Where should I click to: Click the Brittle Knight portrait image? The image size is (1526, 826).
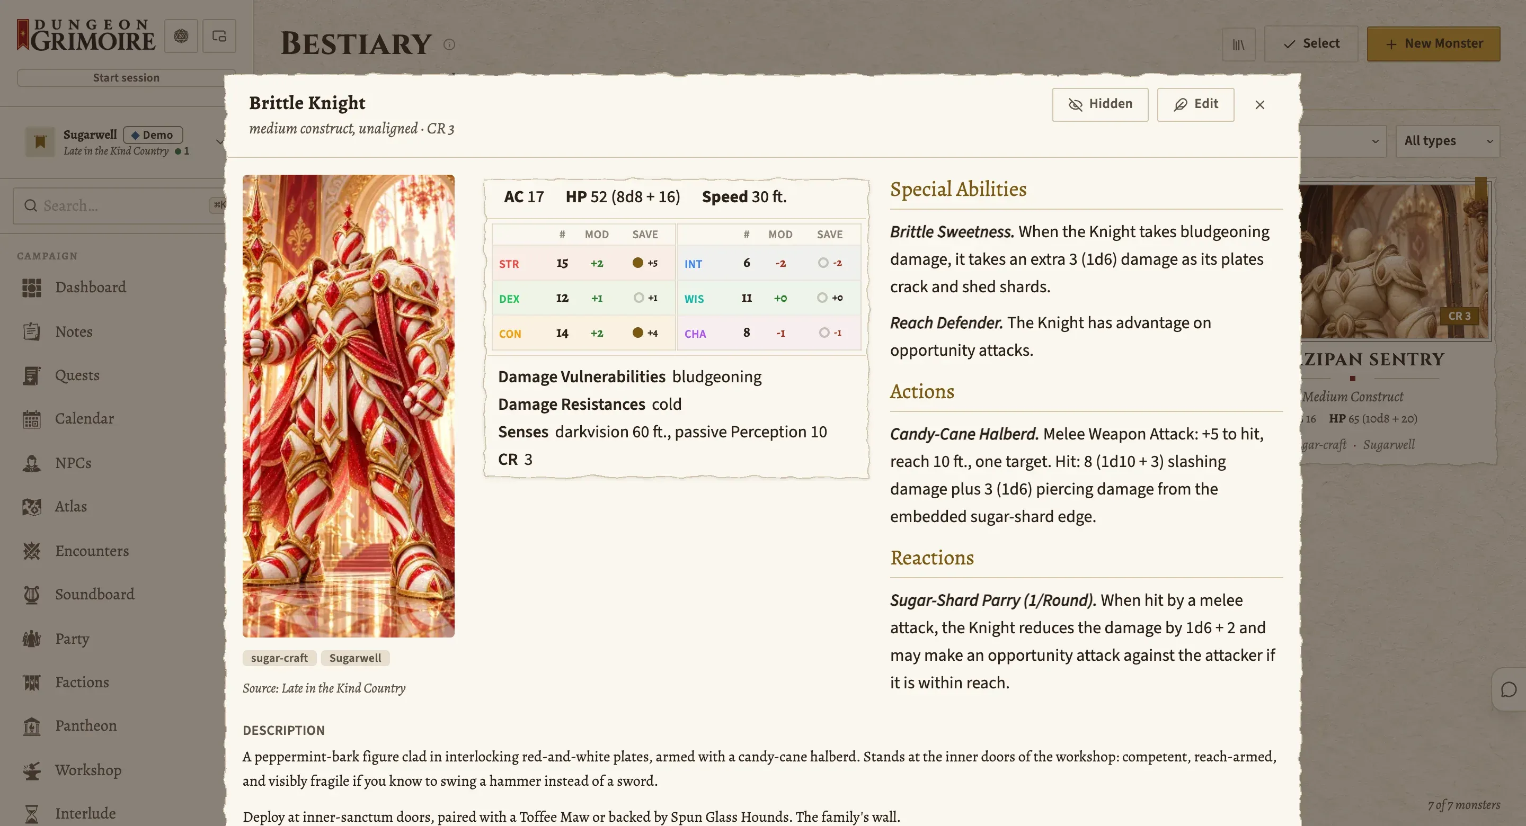348,406
